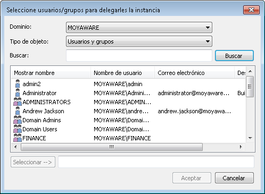Click the horizontal scrollbar thumb
Viewport: 265px width, 194px height.
(112, 147)
